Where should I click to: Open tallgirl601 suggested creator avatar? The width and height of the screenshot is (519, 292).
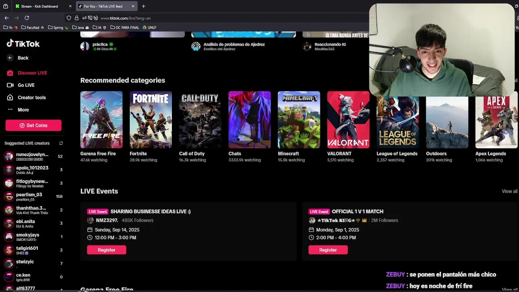pyautogui.click(x=9, y=250)
